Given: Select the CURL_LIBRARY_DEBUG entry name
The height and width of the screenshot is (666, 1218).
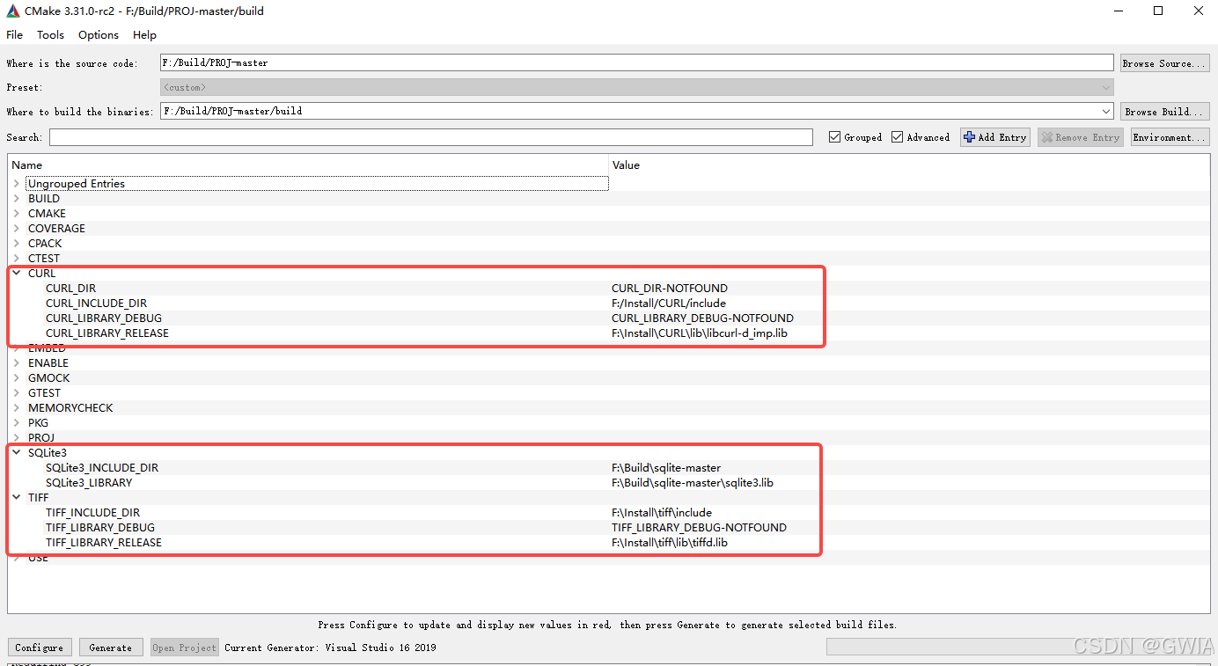Looking at the screenshot, I should click(104, 318).
